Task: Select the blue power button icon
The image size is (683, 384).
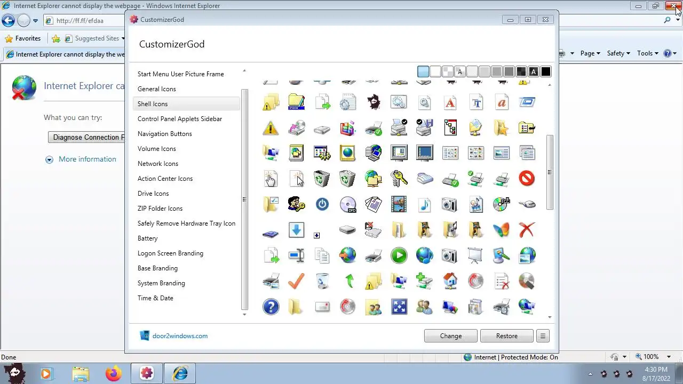Action: click(x=322, y=204)
